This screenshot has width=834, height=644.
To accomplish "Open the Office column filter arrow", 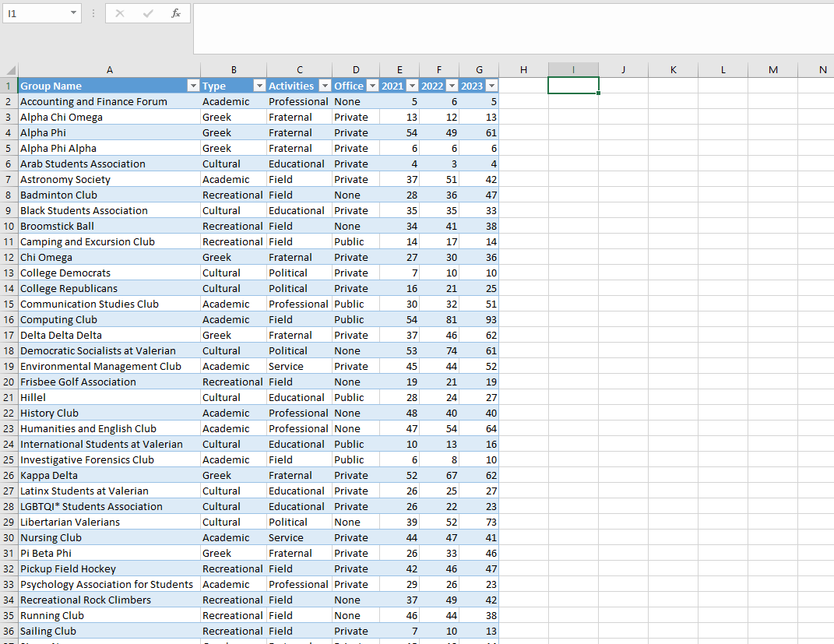I will coord(372,86).
